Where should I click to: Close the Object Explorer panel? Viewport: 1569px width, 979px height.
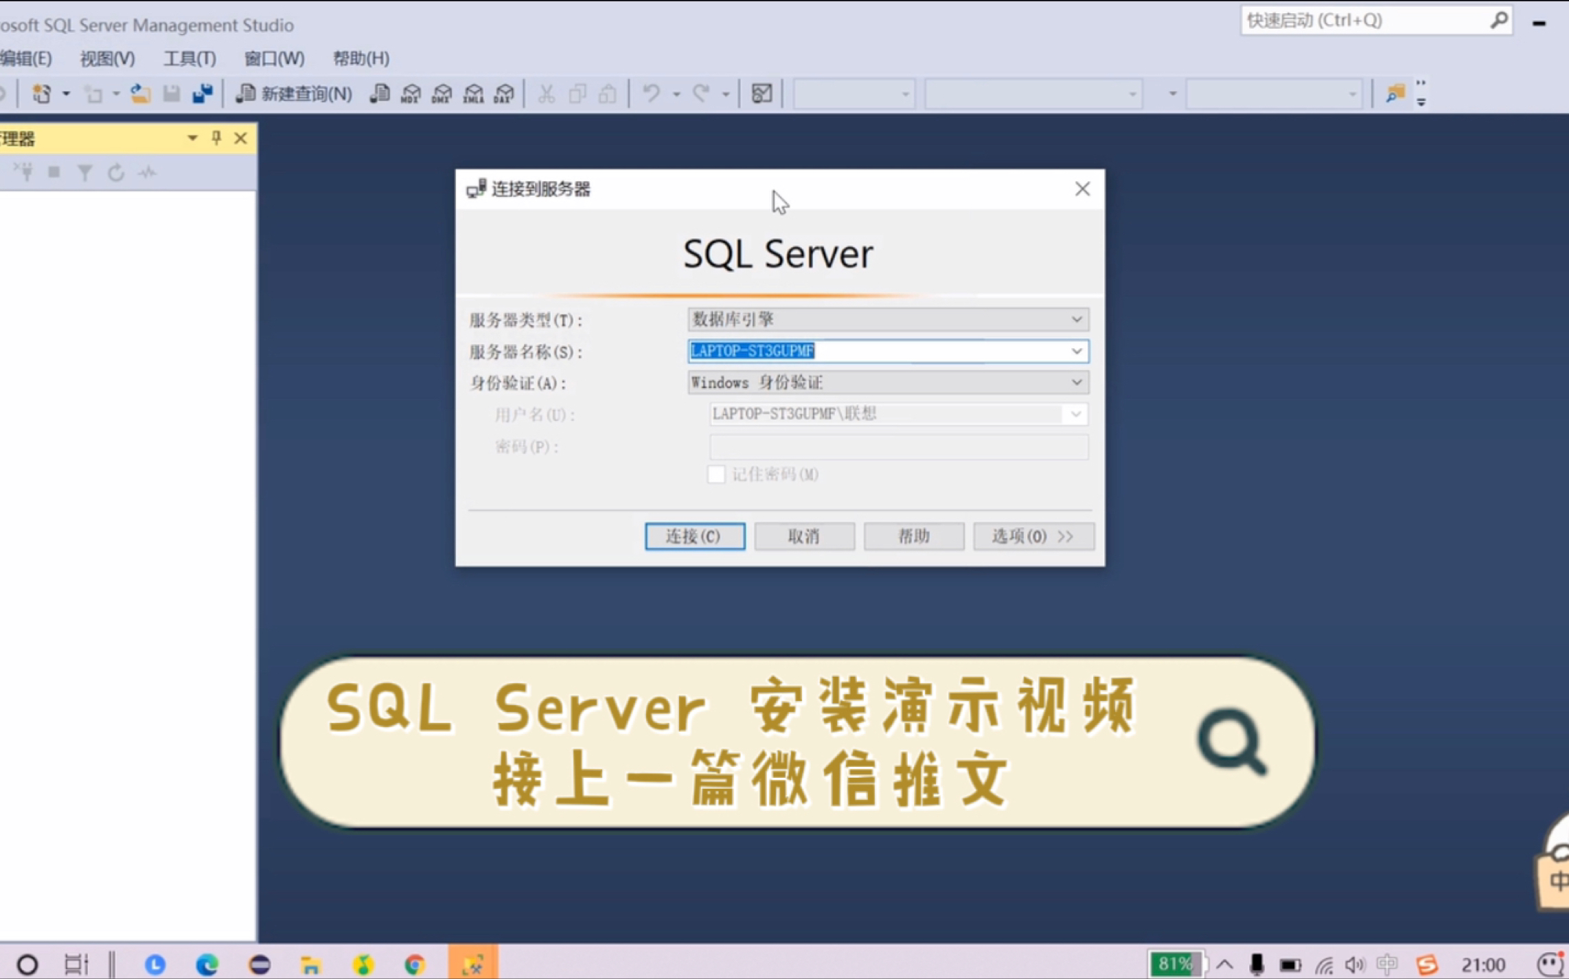tap(240, 138)
